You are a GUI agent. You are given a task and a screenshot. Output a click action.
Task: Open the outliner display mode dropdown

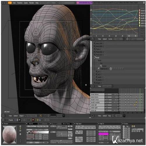click(108, 86)
